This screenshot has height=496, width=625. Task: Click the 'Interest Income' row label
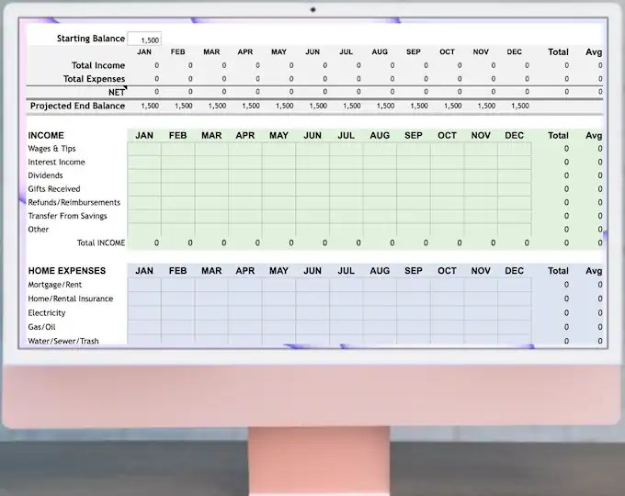pos(56,163)
